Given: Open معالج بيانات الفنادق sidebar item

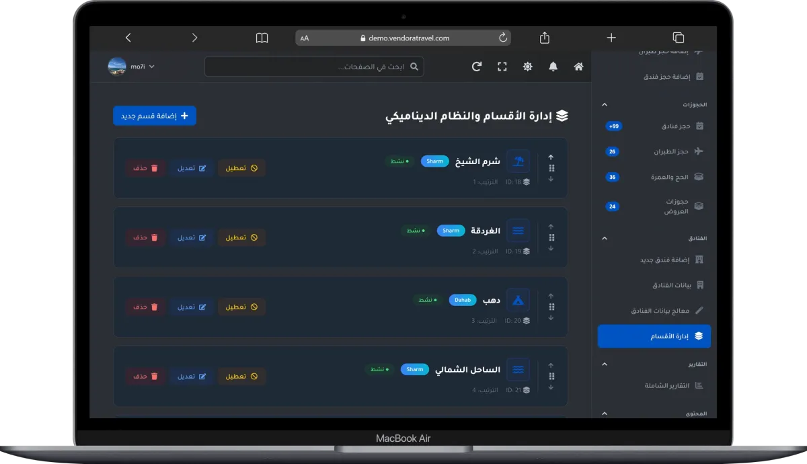Looking at the screenshot, I should tap(654, 311).
